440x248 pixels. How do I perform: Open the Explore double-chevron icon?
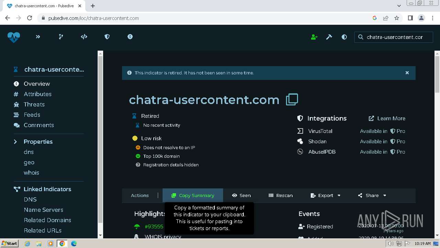click(x=38, y=37)
